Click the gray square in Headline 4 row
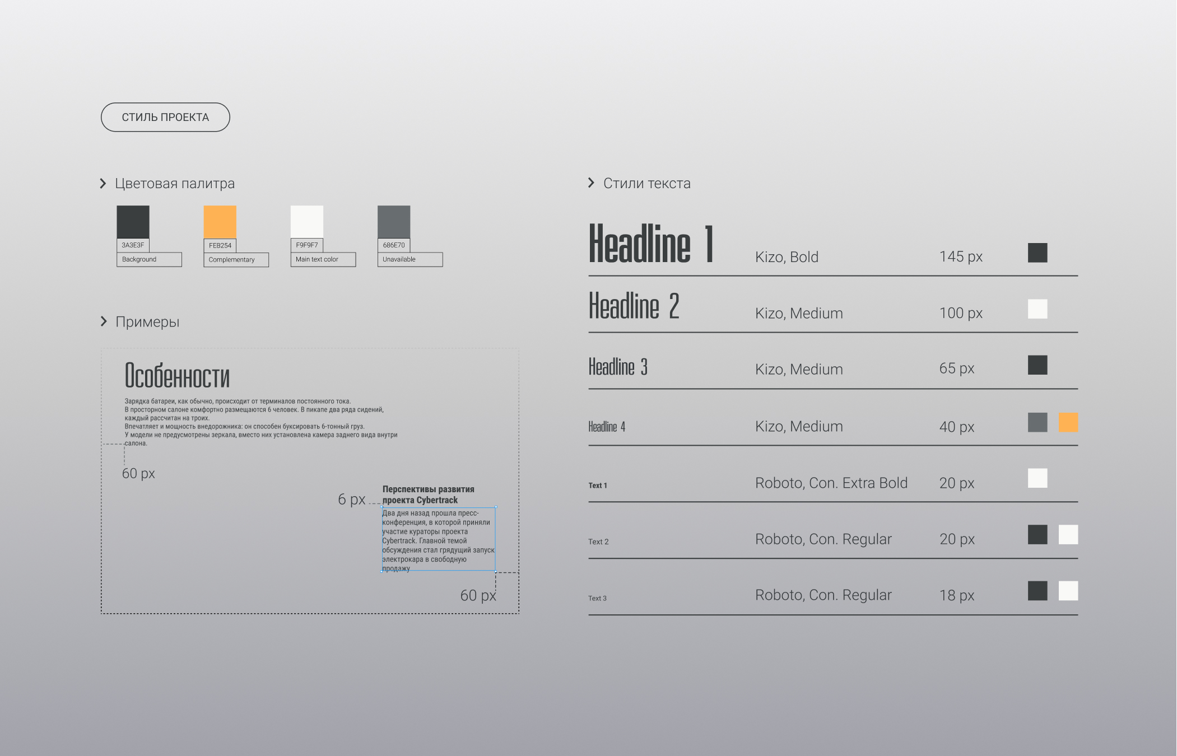 (1037, 422)
